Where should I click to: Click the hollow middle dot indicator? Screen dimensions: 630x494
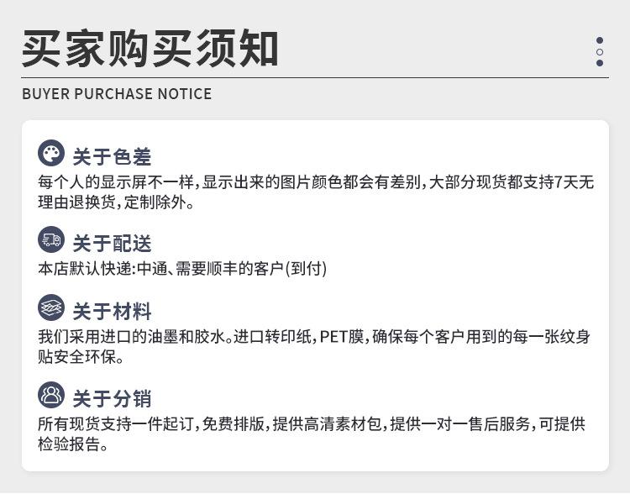pyautogui.click(x=600, y=52)
